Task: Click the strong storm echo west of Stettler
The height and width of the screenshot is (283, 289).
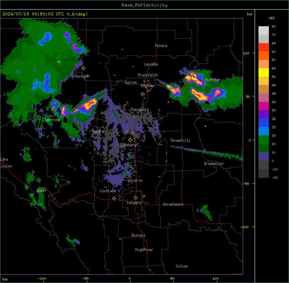Action: (195, 79)
